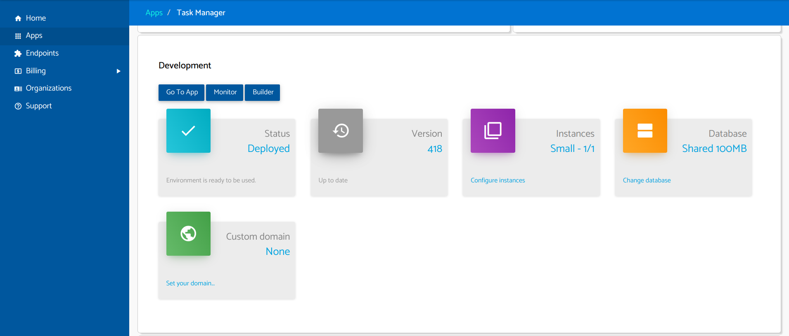Click the Go To App button
Image resolution: width=789 pixels, height=336 pixels.
click(182, 92)
